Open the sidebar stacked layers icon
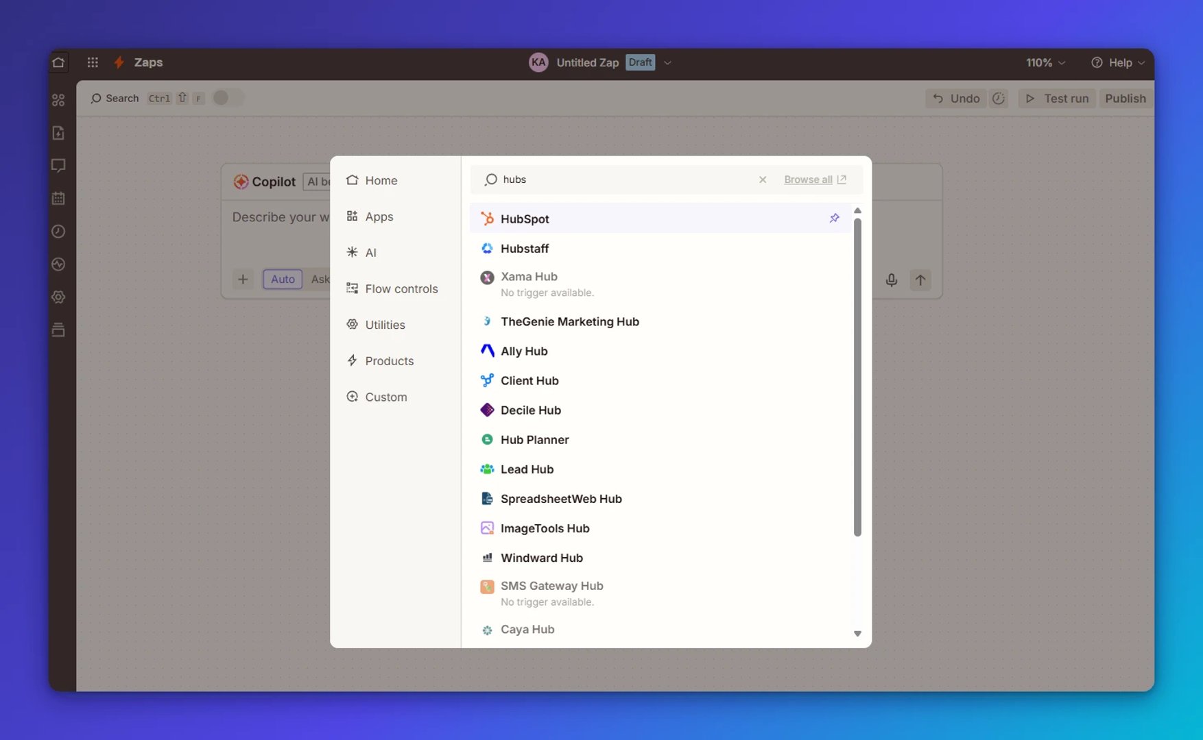The height and width of the screenshot is (740, 1203). coord(58,330)
